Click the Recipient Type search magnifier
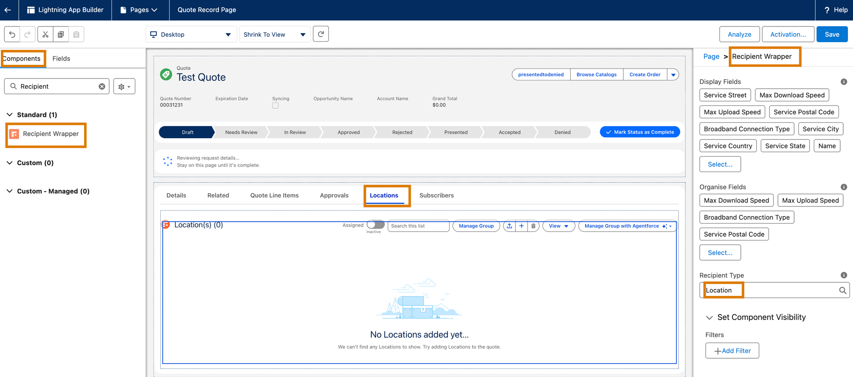853x377 pixels. pyautogui.click(x=842, y=290)
